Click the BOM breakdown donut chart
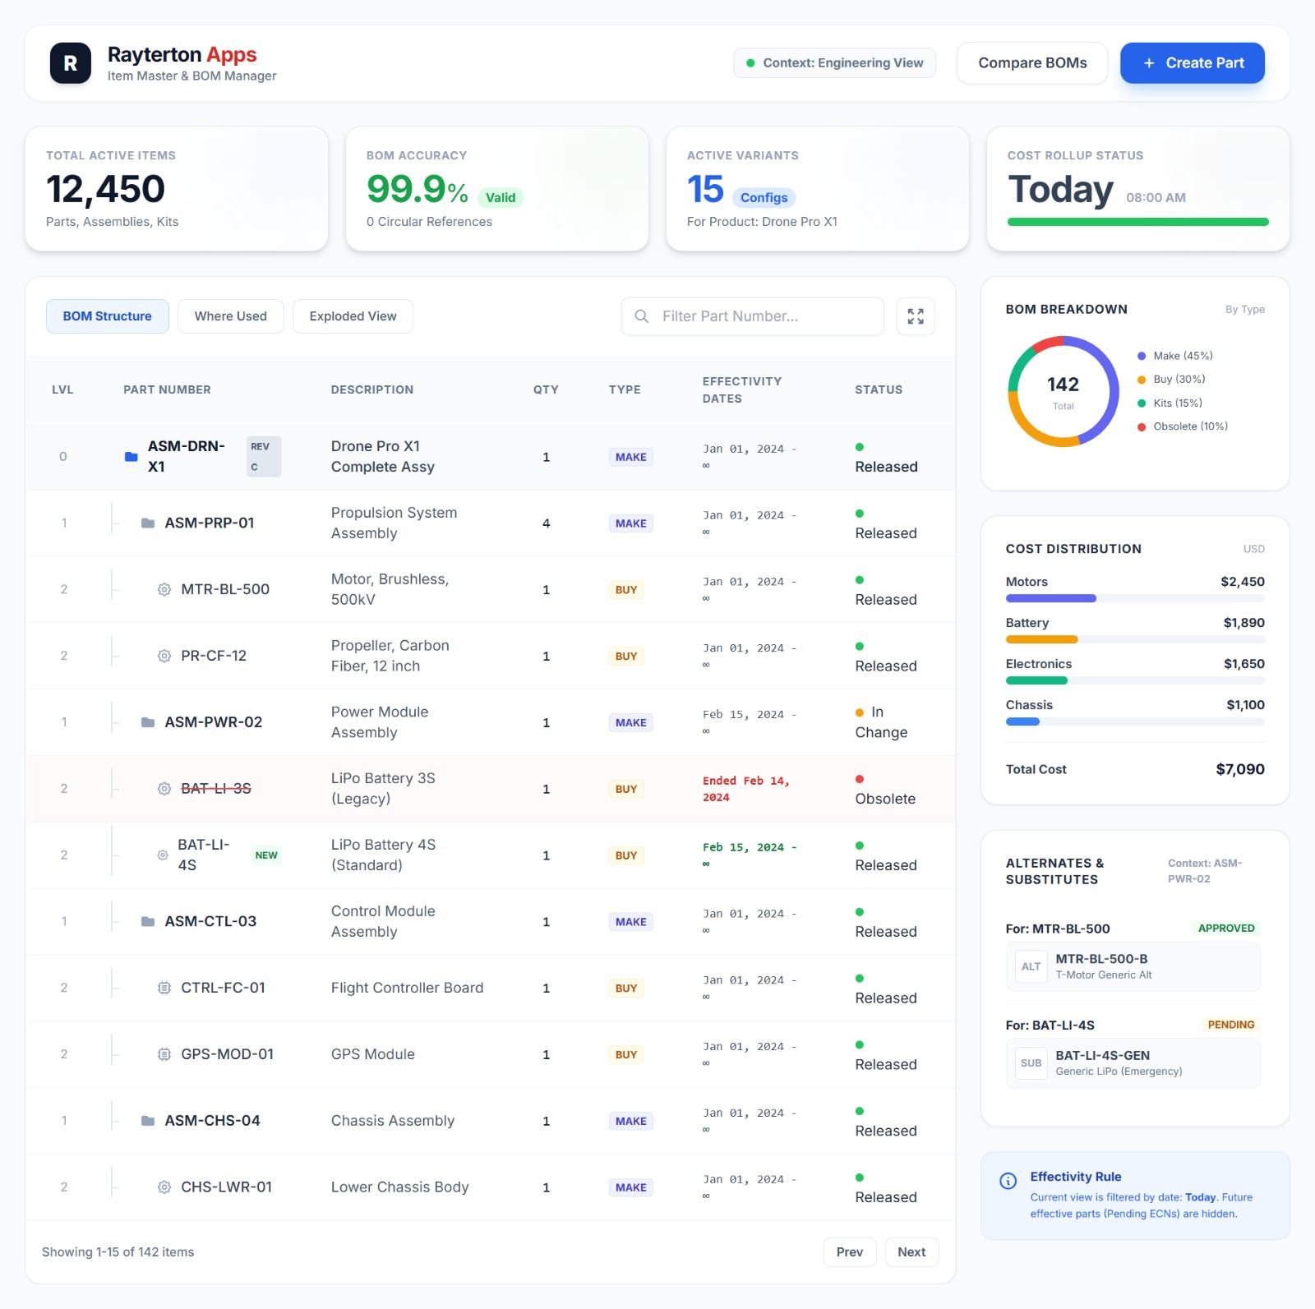Viewport: 1315px width, 1309px height. pos(1063,391)
